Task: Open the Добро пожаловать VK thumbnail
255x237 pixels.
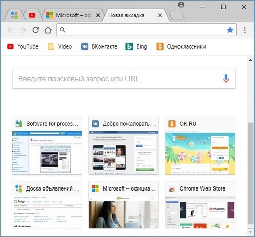Action: point(123,146)
